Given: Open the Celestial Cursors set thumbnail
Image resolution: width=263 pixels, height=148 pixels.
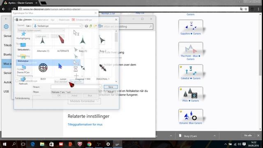Looking at the screenshot, I should pyautogui.click(x=191, y=71).
